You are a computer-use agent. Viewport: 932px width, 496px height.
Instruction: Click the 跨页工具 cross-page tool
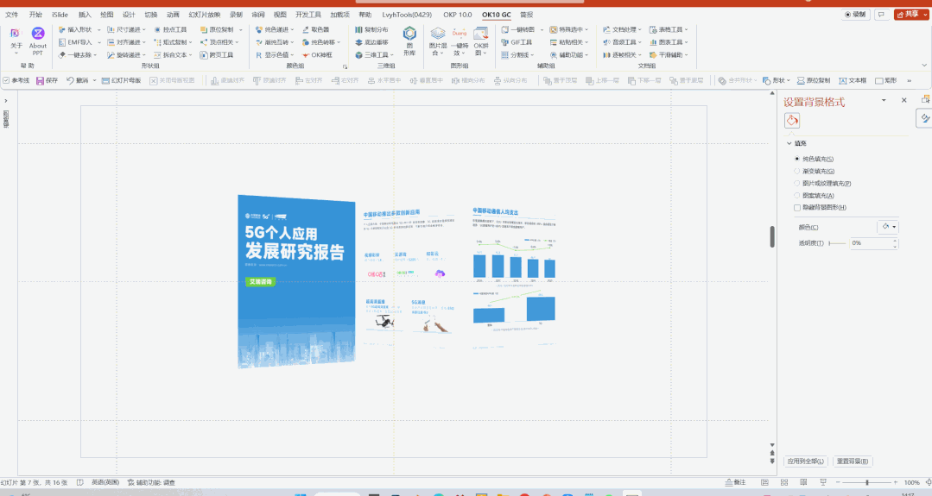(x=217, y=54)
